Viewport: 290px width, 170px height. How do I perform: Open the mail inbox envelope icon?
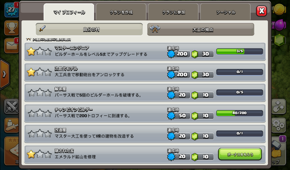pos(11,46)
